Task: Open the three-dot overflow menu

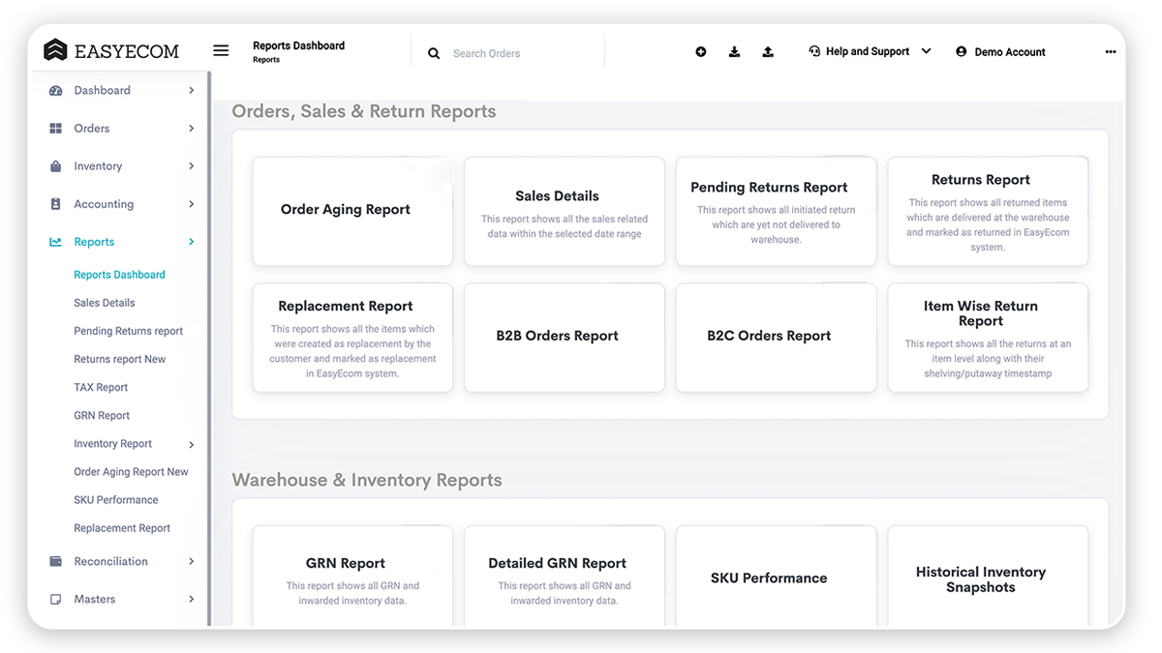Action: (1110, 51)
